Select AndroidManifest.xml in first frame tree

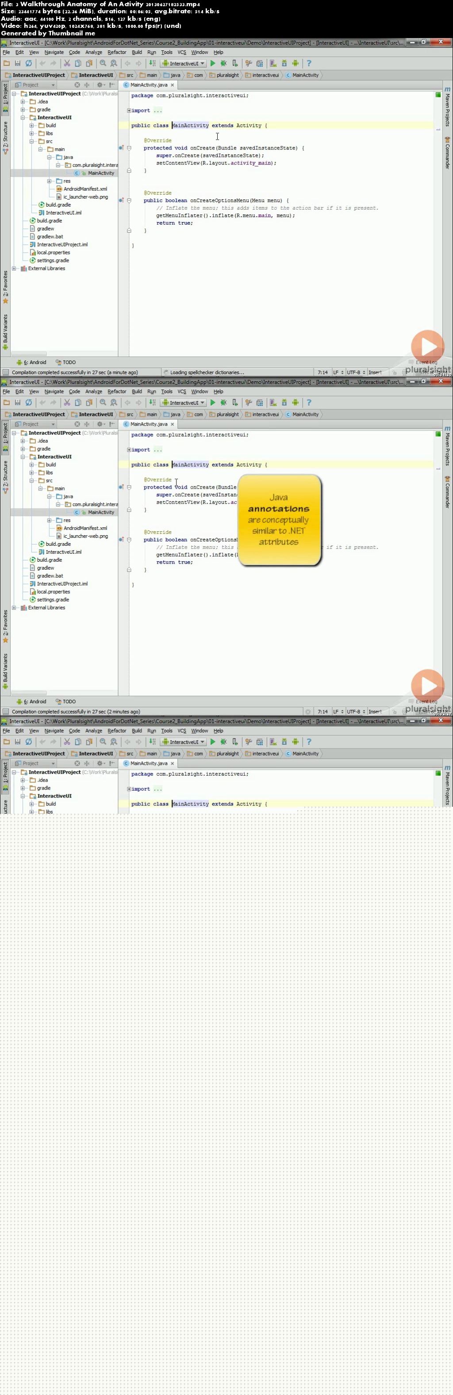(82, 189)
